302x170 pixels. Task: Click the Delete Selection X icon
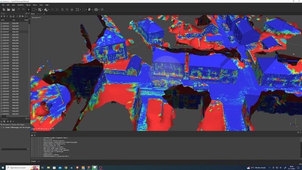point(52,9)
